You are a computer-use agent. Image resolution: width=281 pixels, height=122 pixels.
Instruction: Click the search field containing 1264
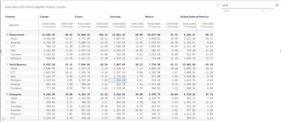click(247, 5)
